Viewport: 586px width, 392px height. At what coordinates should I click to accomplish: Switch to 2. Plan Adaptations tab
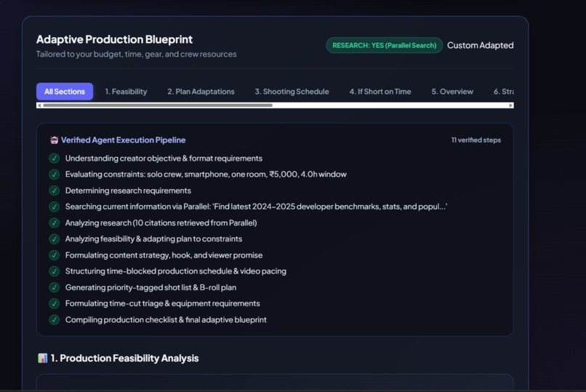(201, 92)
